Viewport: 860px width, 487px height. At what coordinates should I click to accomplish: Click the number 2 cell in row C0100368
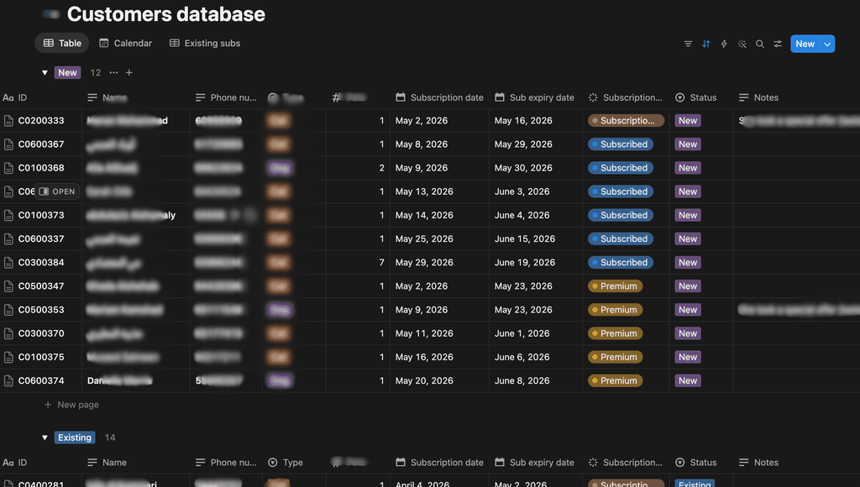(x=381, y=168)
